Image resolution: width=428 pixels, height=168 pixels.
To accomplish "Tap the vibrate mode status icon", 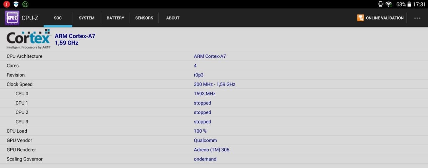I will (380, 4).
